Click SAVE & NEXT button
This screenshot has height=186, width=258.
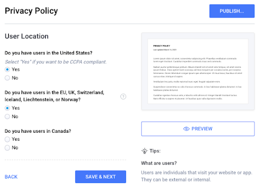tap(100, 176)
